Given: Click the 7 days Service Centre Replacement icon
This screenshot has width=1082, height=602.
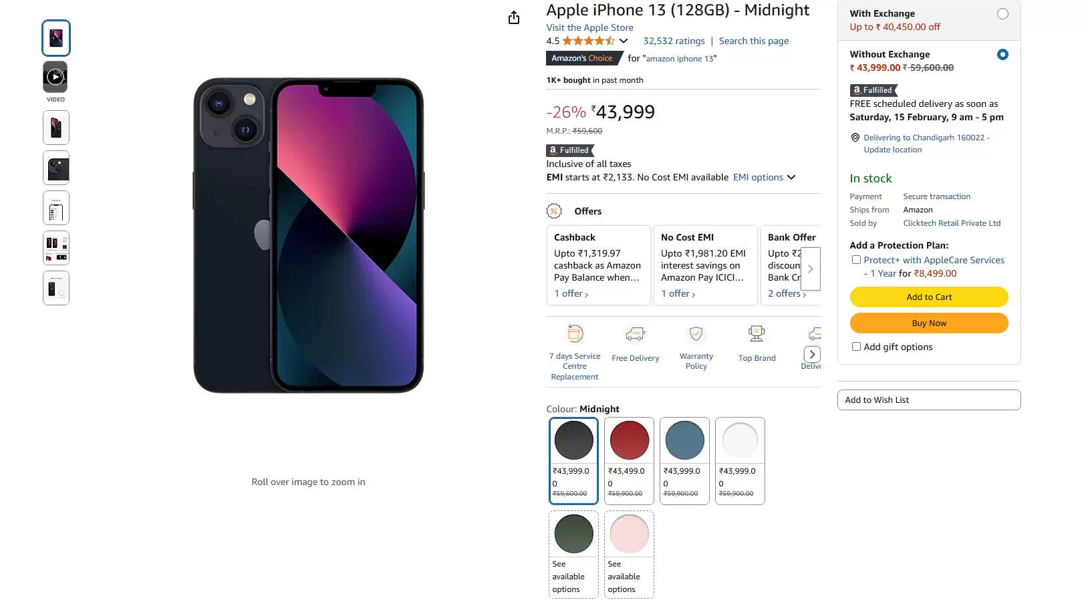Looking at the screenshot, I should coord(575,333).
